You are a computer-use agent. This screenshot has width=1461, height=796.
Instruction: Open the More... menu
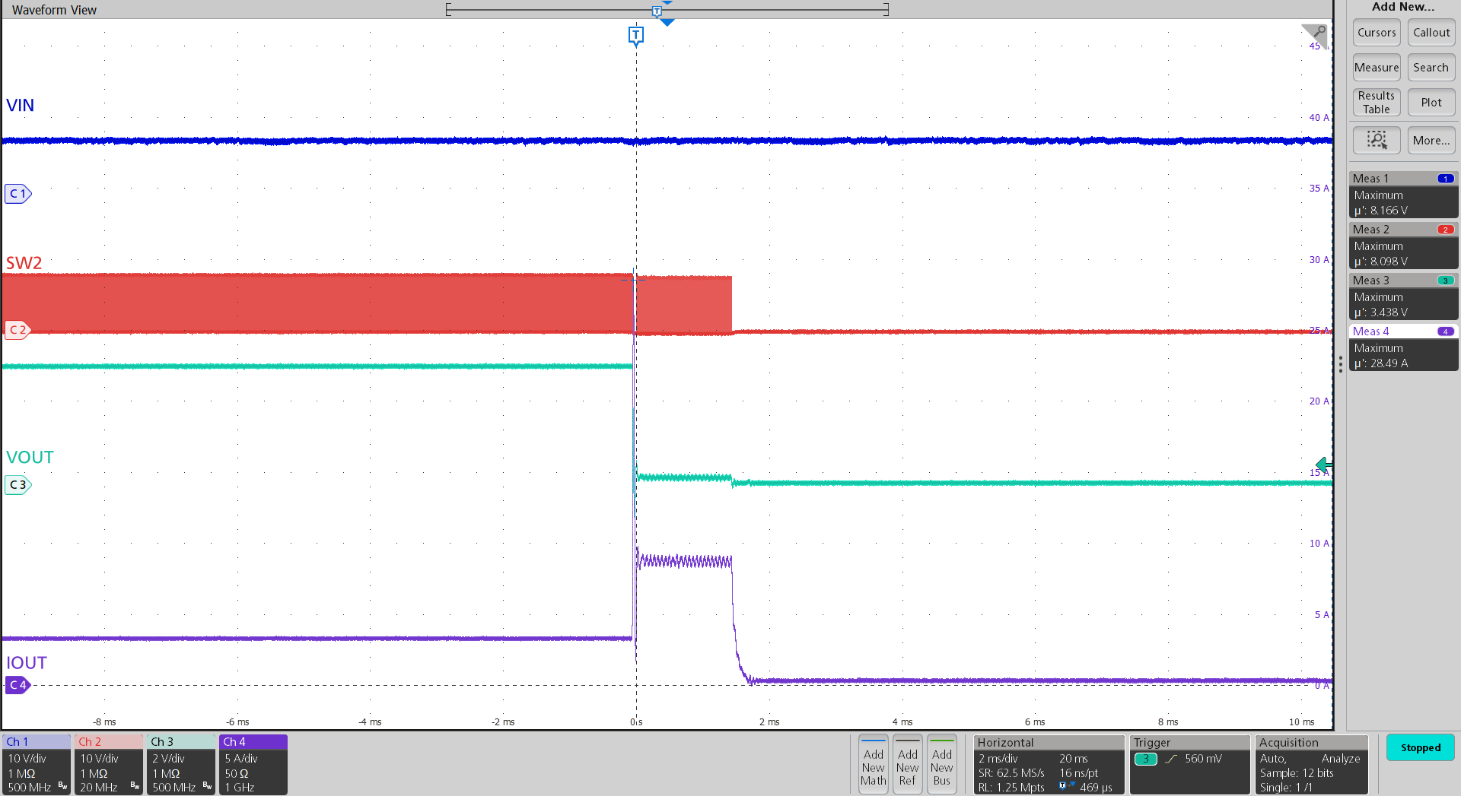tap(1431, 140)
